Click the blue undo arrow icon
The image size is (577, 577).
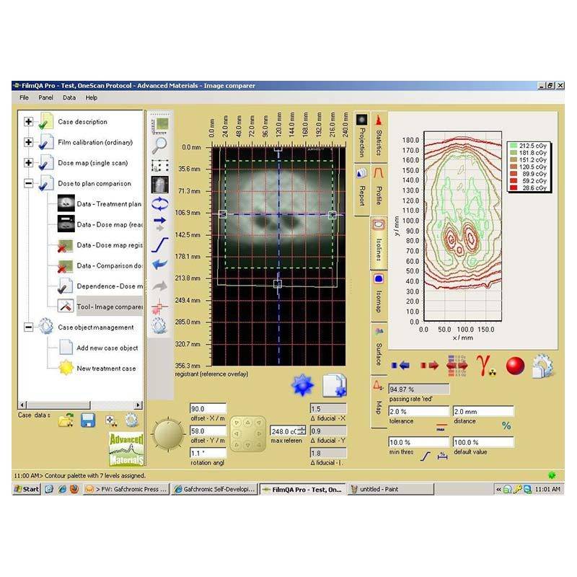[159, 264]
